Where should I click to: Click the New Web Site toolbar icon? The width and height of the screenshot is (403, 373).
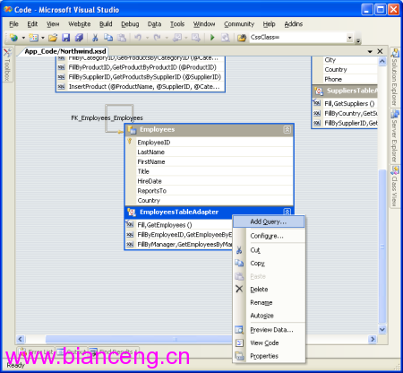13,38
